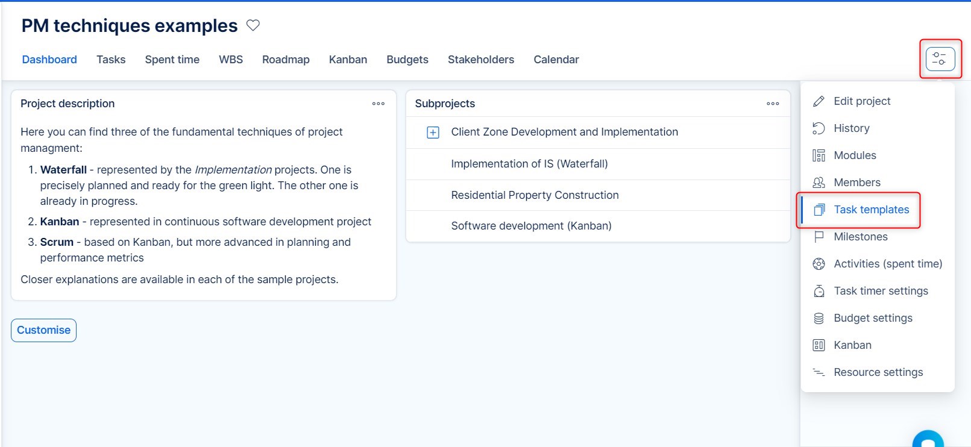971x447 pixels.
Task: Click the Milestones flag icon
Action: pos(819,237)
